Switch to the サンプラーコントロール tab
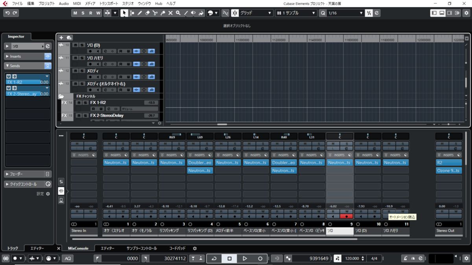Image resolution: width=472 pixels, height=265 pixels. click(x=142, y=249)
